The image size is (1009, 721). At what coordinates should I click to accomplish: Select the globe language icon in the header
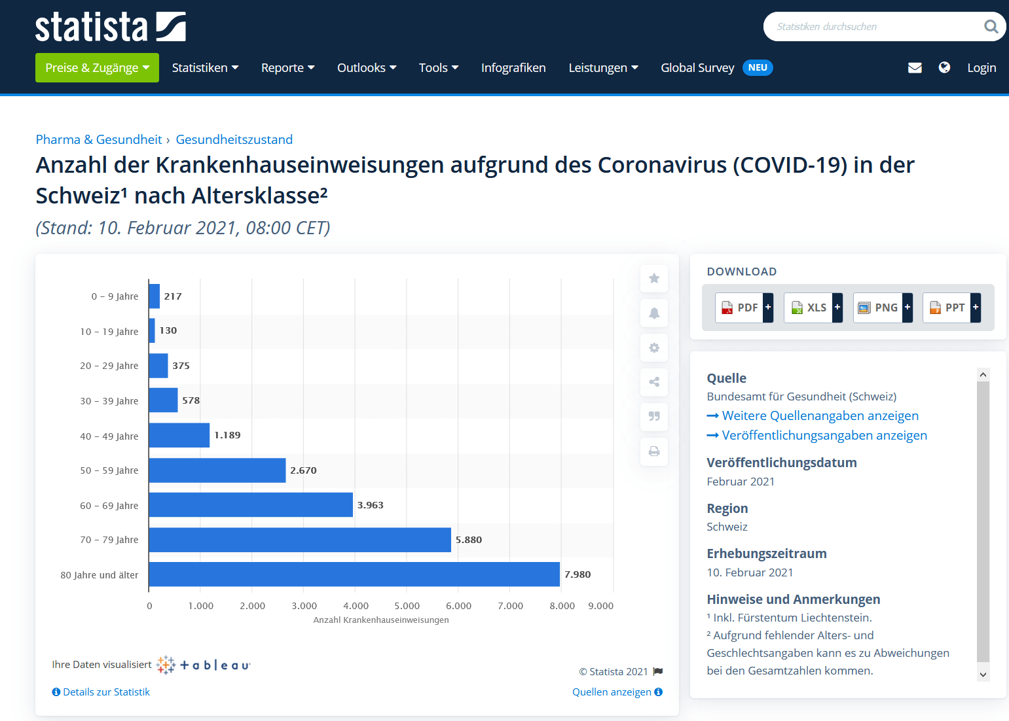[x=945, y=67]
